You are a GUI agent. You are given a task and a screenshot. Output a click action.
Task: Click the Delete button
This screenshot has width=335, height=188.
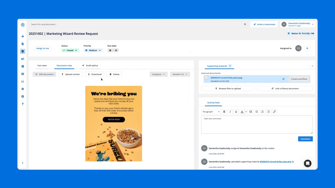click(x=114, y=74)
